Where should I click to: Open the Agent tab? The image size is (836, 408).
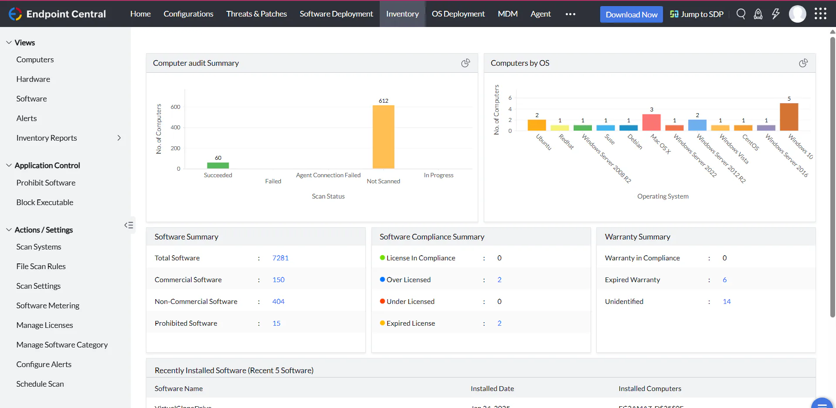click(x=540, y=14)
